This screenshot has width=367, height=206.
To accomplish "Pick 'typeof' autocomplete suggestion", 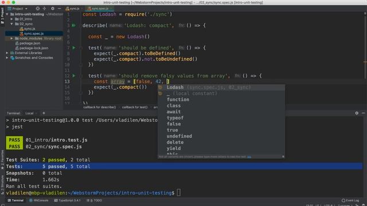I will pos(221,118).
